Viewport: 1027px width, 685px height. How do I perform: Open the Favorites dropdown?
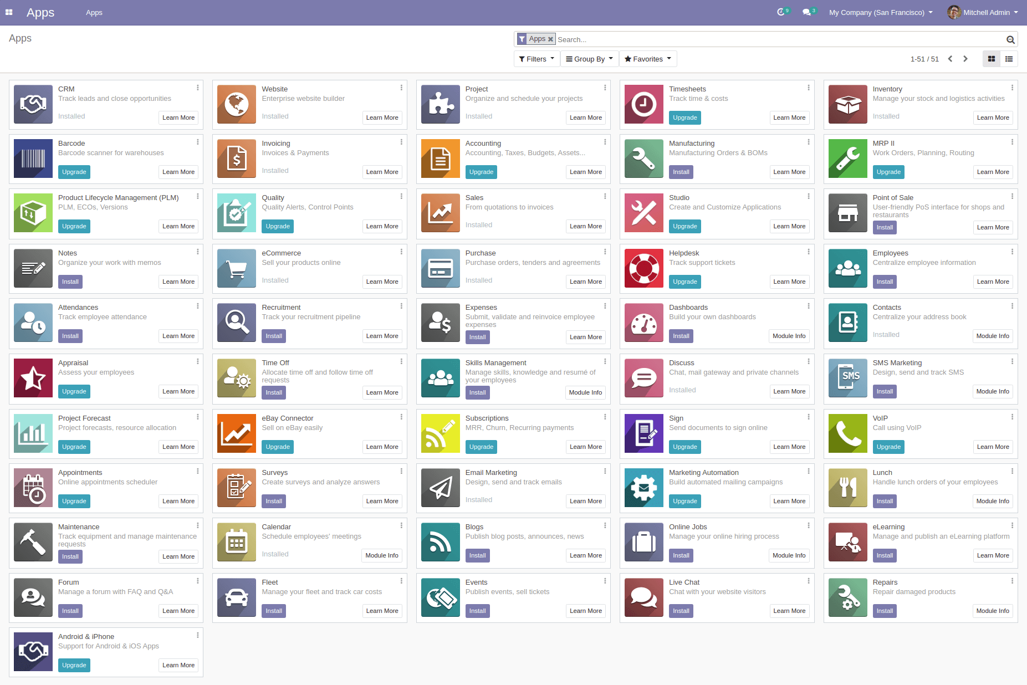click(x=647, y=59)
